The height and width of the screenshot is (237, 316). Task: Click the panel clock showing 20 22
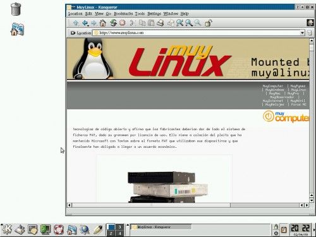point(300,229)
